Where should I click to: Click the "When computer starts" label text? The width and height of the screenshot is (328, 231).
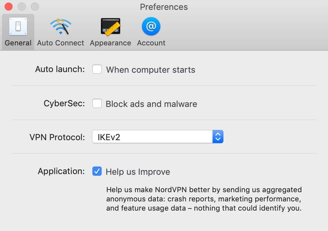pos(150,70)
